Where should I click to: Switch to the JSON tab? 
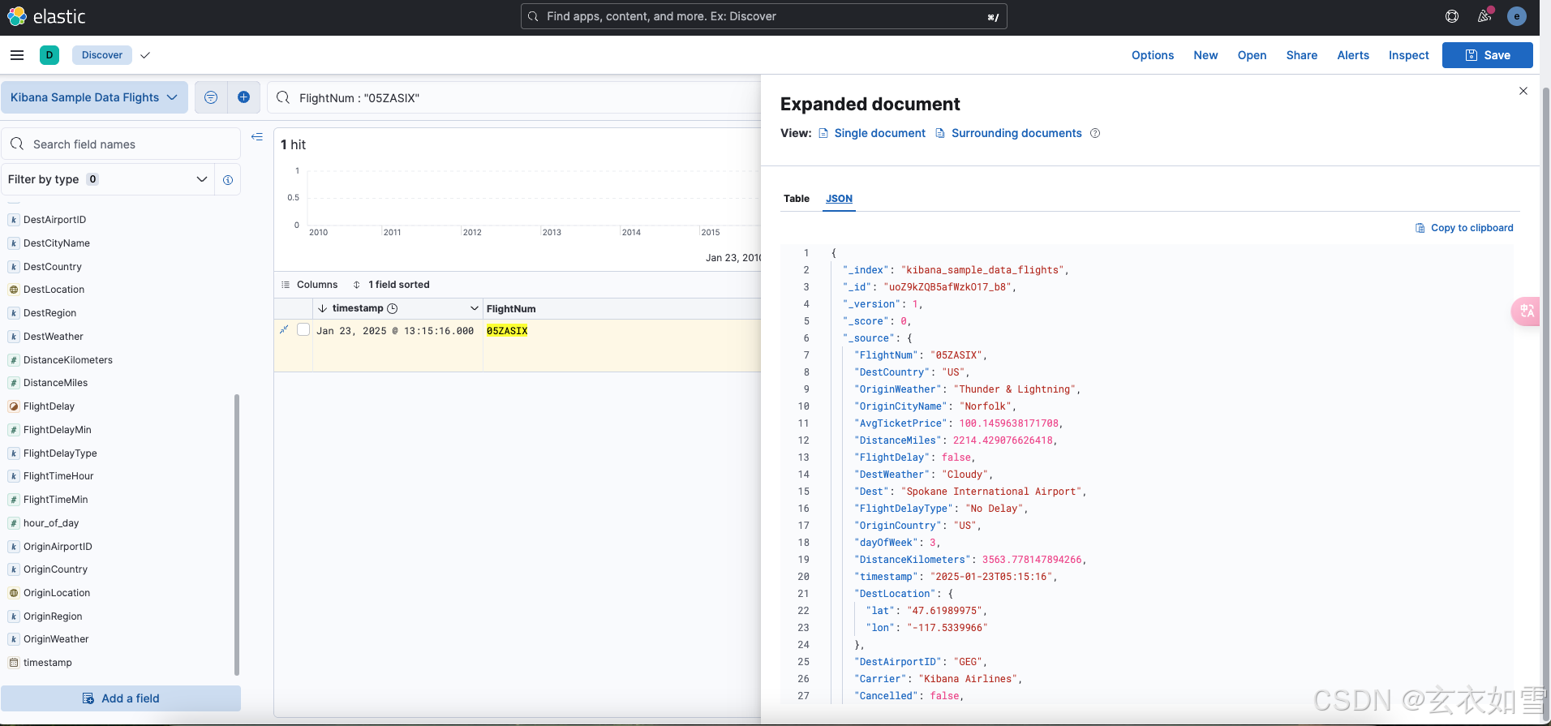(839, 199)
